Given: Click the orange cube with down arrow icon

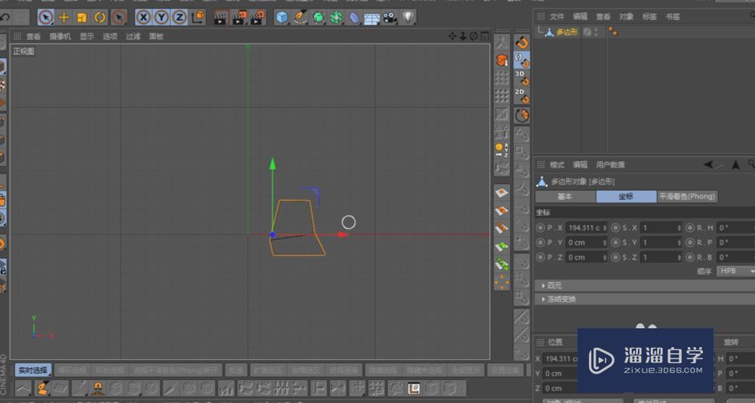Looking at the screenshot, I should click(x=502, y=60).
